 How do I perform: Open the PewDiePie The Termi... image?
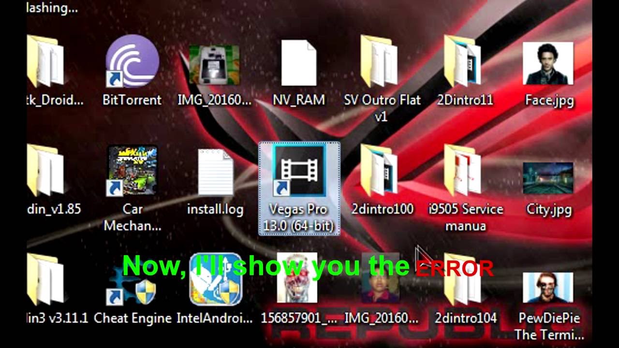pyautogui.click(x=548, y=306)
